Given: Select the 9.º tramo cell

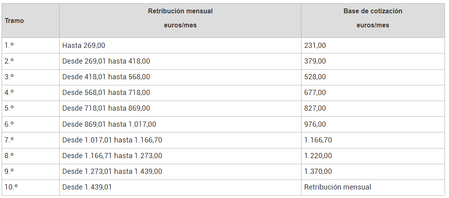Looking at the screenshot, I should click(31, 171).
